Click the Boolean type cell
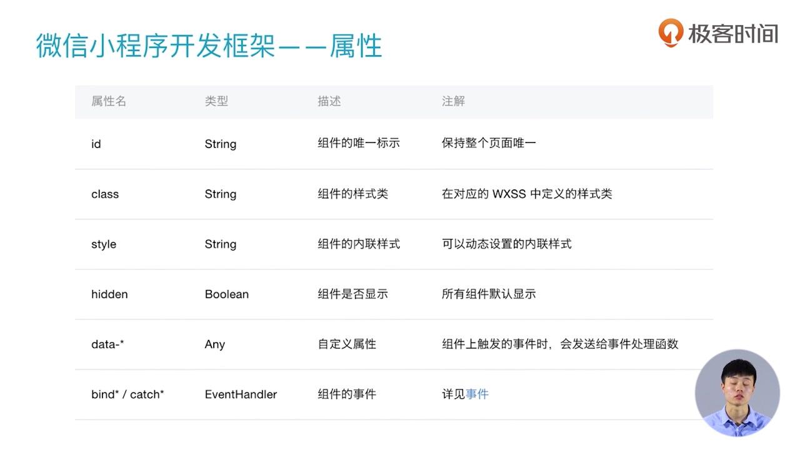800x450 pixels. tap(227, 294)
